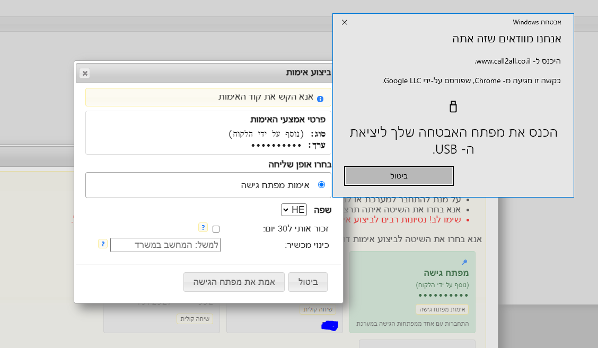Click help icon beside remember-30-days checkbox
598x348 pixels.
click(203, 227)
